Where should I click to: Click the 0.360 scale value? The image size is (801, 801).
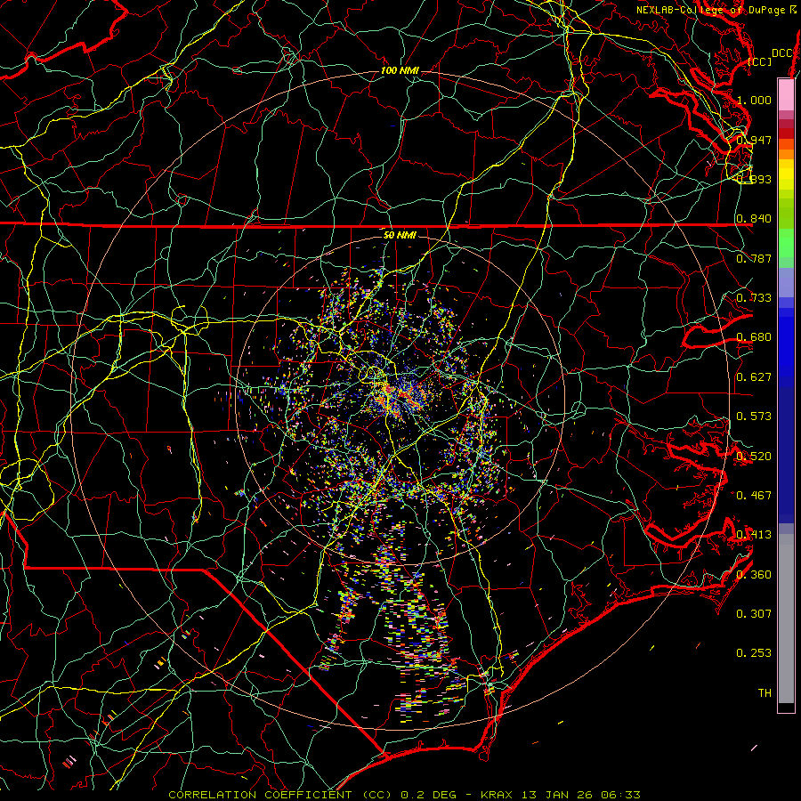(x=754, y=574)
